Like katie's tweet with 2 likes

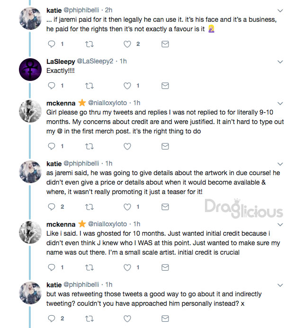click(127, 44)
